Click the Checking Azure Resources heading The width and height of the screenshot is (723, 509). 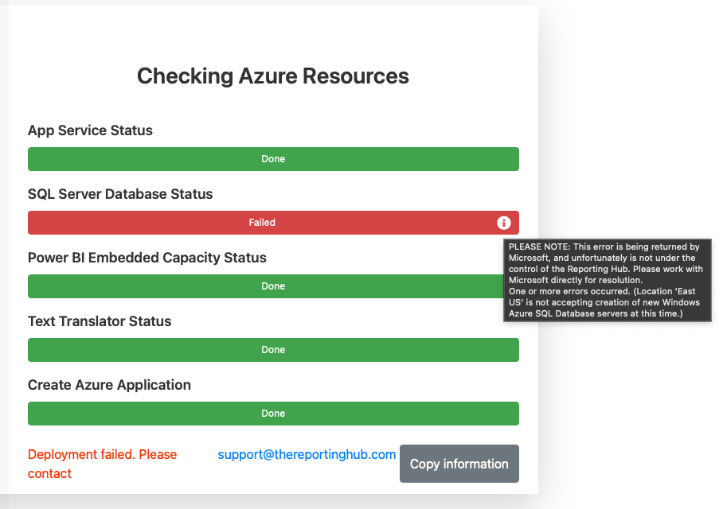point(273,76)
